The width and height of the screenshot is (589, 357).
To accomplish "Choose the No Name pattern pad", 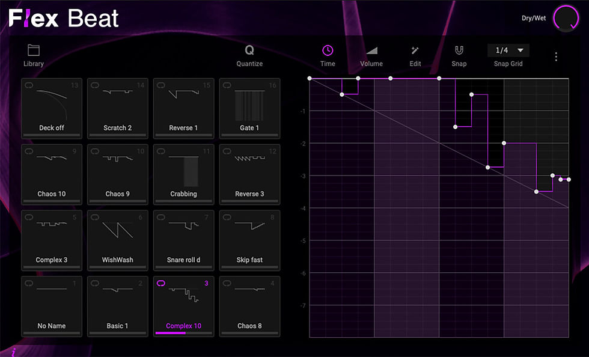I will [x=52, y=307].
